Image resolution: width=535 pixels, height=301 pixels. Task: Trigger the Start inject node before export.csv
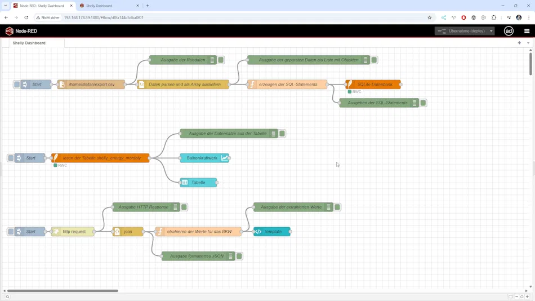click(x=17, y=85)
